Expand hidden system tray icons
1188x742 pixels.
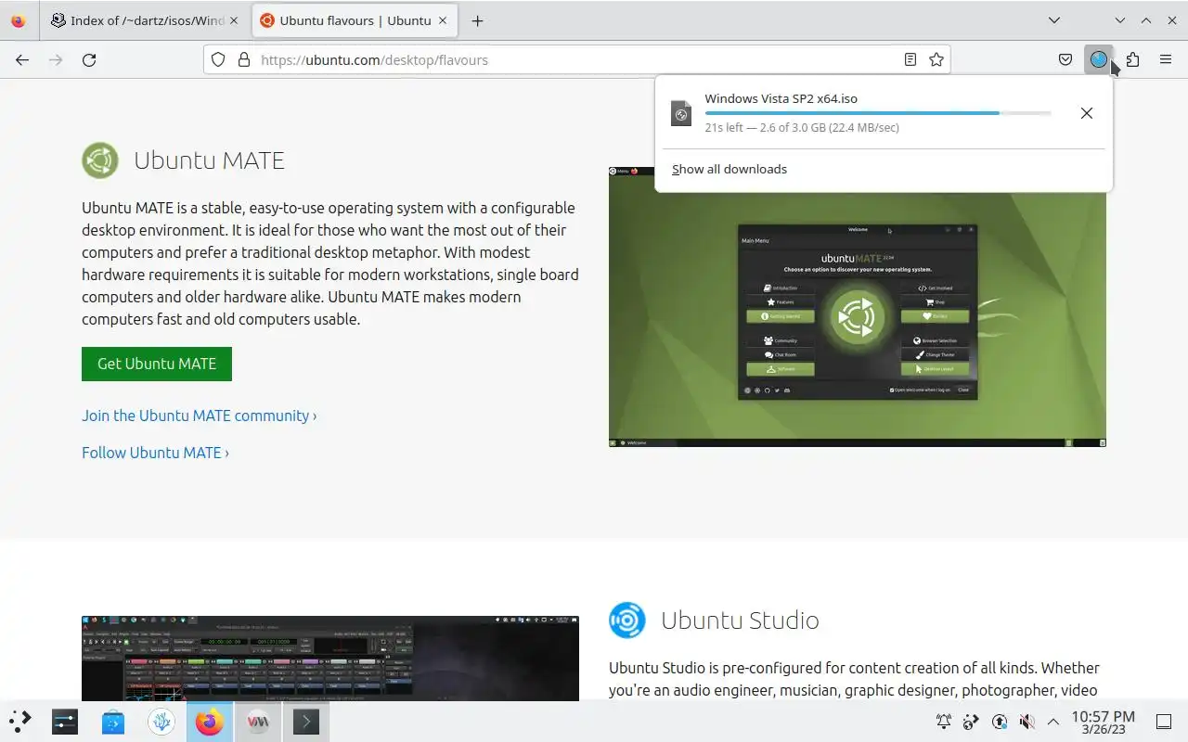tap(1053, 721)
